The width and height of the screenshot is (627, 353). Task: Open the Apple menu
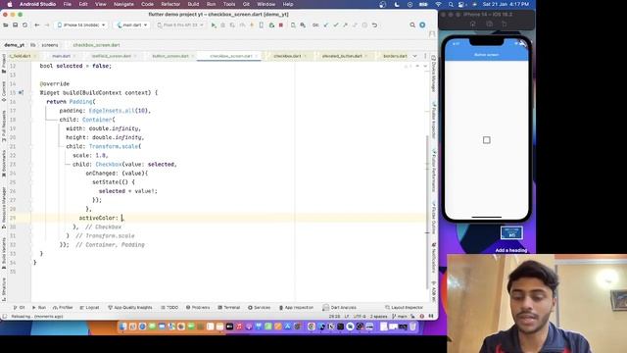coord(10,4)
